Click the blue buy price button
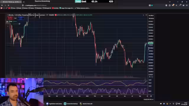189x106 pixels. [21, 18]
